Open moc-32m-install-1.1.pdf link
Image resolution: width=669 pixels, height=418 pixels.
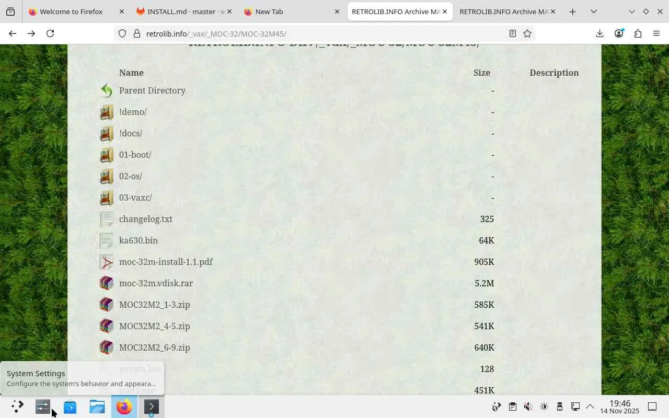166,262
